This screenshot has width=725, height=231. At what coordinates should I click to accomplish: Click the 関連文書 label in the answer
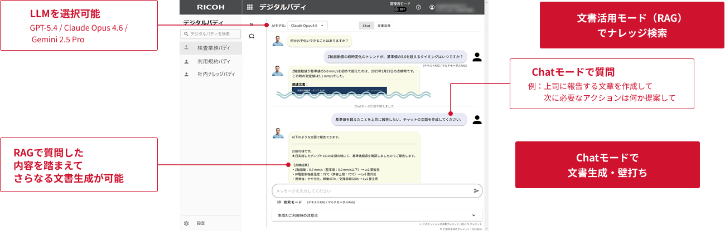(x=300, y=85)
